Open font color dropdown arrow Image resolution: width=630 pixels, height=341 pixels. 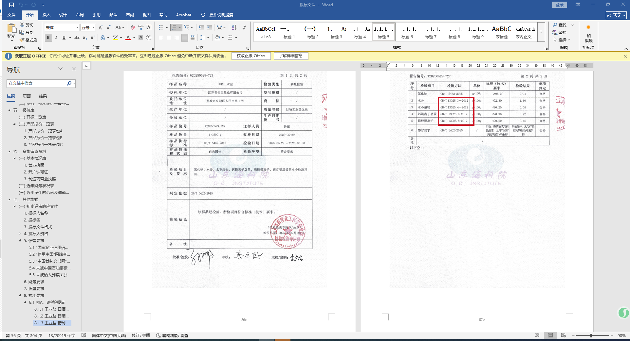tap(134, 38)
